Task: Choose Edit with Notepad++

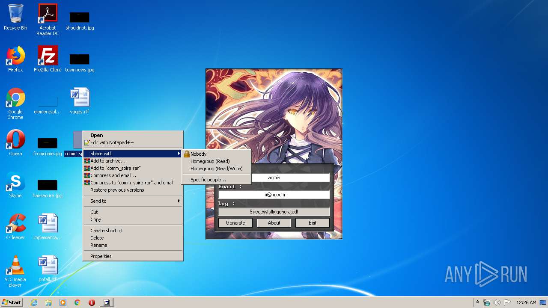Action: [x=133, y=142]
